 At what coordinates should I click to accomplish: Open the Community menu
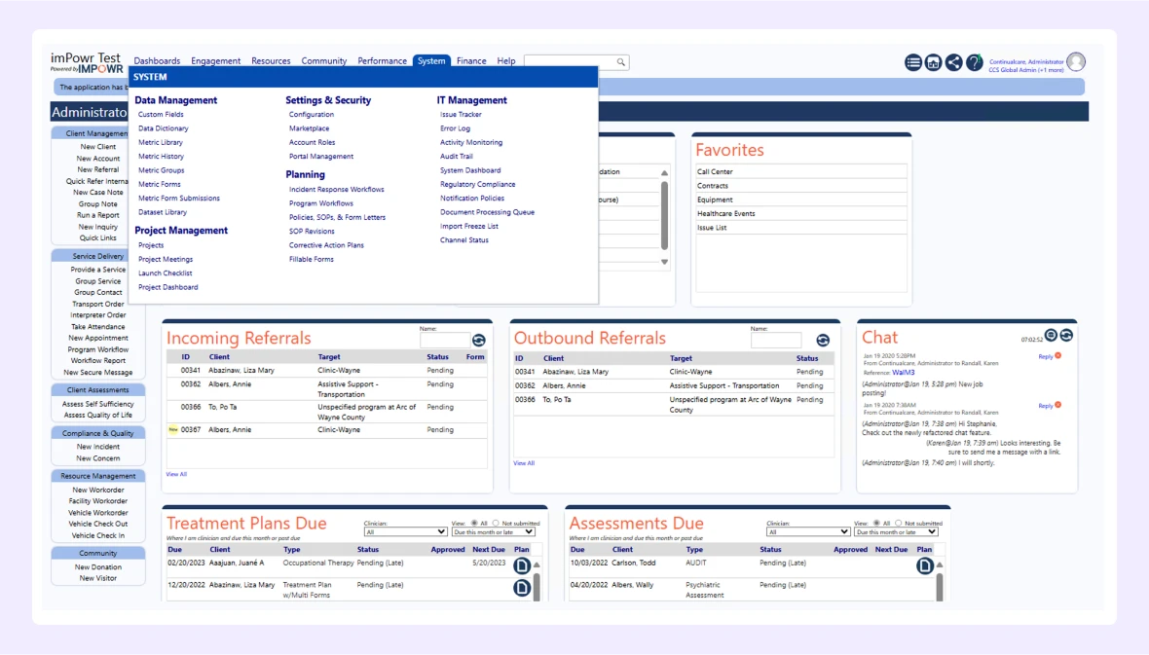point(324,61)
